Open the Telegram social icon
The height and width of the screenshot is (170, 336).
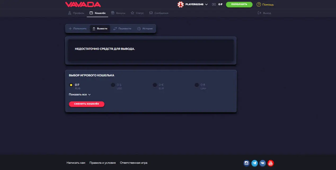(255, 163)
